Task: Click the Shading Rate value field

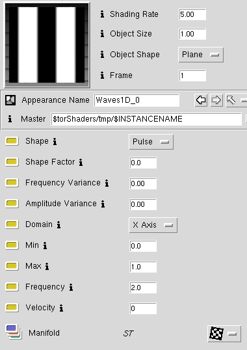Action: click(x=192, y=14)
